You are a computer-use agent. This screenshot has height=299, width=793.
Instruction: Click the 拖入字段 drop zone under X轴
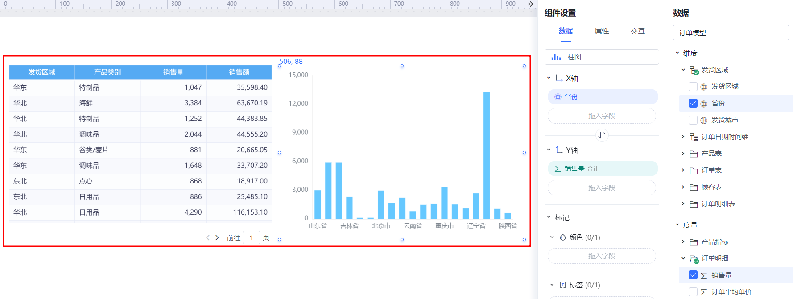[602, 116]
